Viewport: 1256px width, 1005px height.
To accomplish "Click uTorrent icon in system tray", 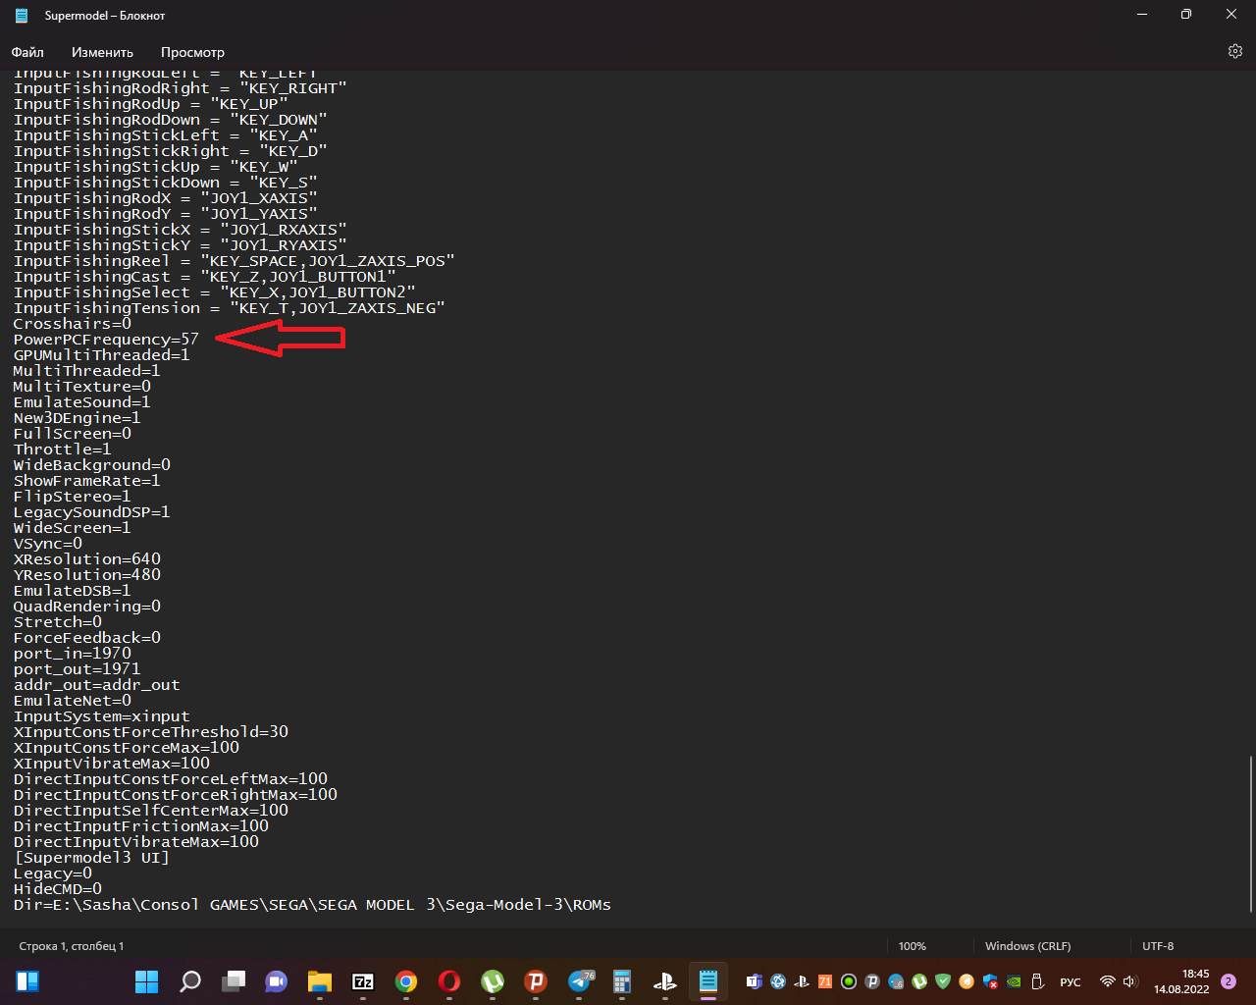I will tap(919, 981).
